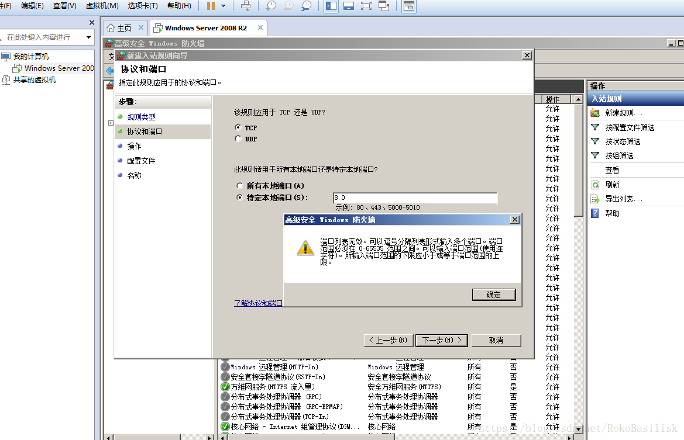684x440 pixels.
Task: Open the 虚拟机(M) menu
Action: click(102, 6)
